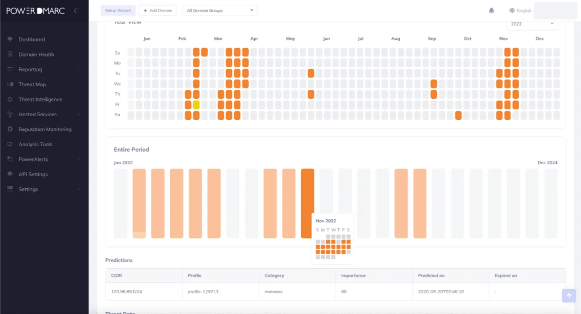This screenshot has height=314, width=581.
Task: Open notifications bell icon
Action: pos(491,11)
